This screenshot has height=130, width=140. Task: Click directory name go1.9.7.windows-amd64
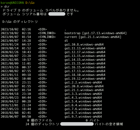tap(83, 117)
